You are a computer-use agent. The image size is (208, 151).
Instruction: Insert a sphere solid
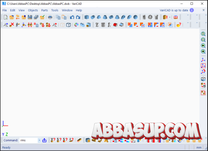pos(136,17)
